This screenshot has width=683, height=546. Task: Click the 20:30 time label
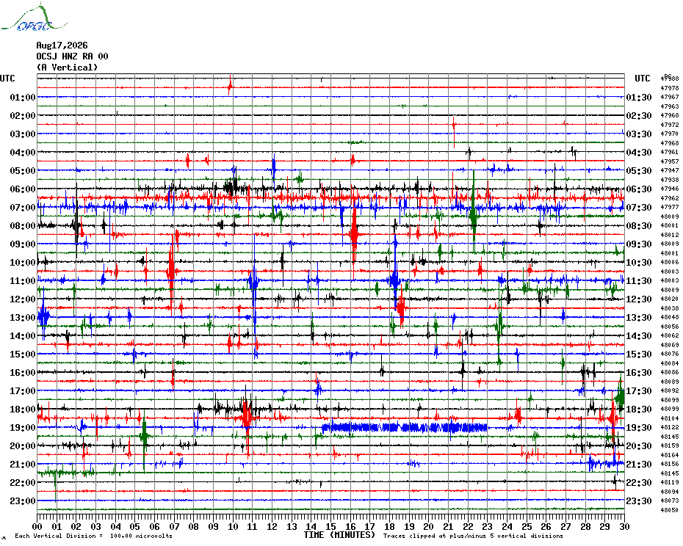tap(639, 446)
